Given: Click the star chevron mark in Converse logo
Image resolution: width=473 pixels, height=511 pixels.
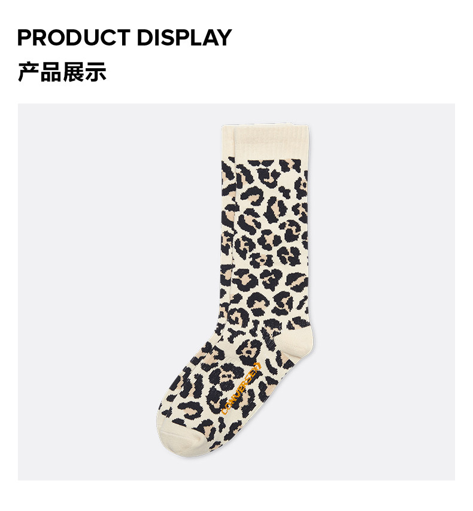Looking at the screenshot, I should coord(256,366).
